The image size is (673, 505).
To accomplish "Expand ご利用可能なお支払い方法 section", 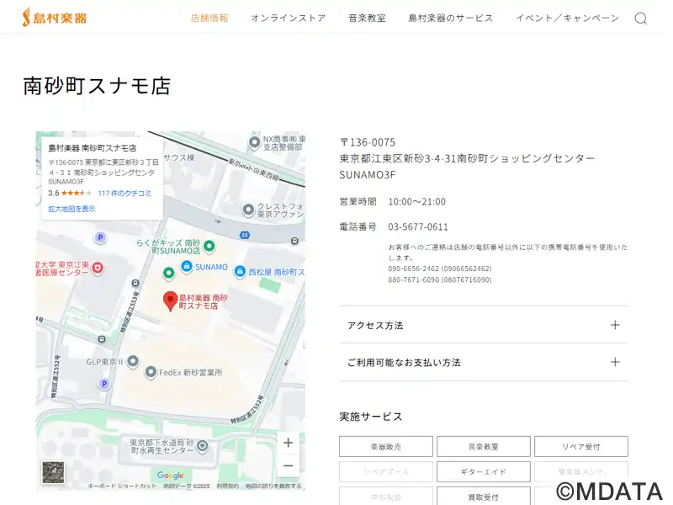I will (484, 362).
